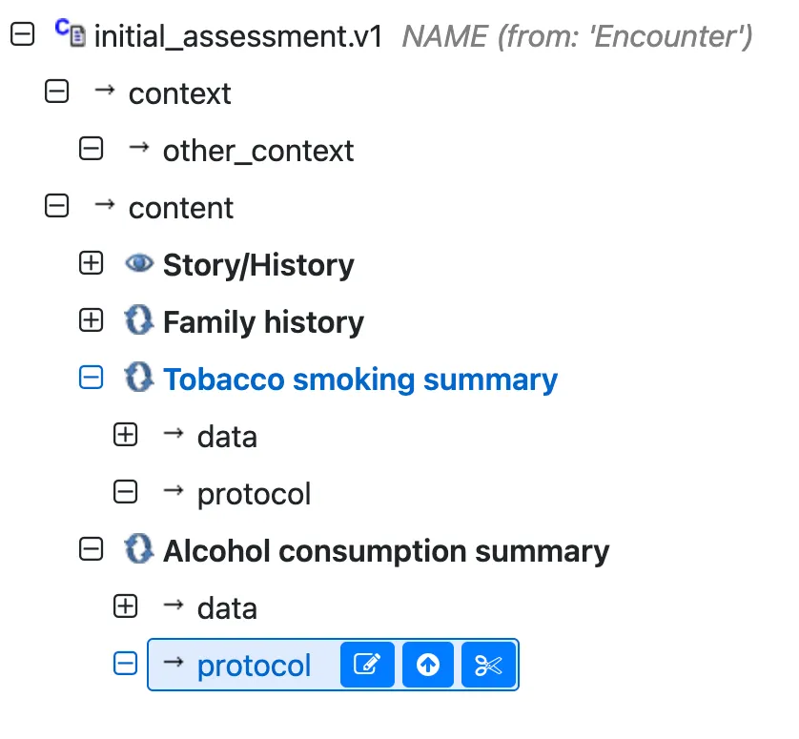Expand the Family history node
The image size is (799, 739).
[91, 321]
